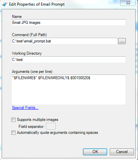Click the $FILENAMEONLY$ argument token

tap(54, 78)
